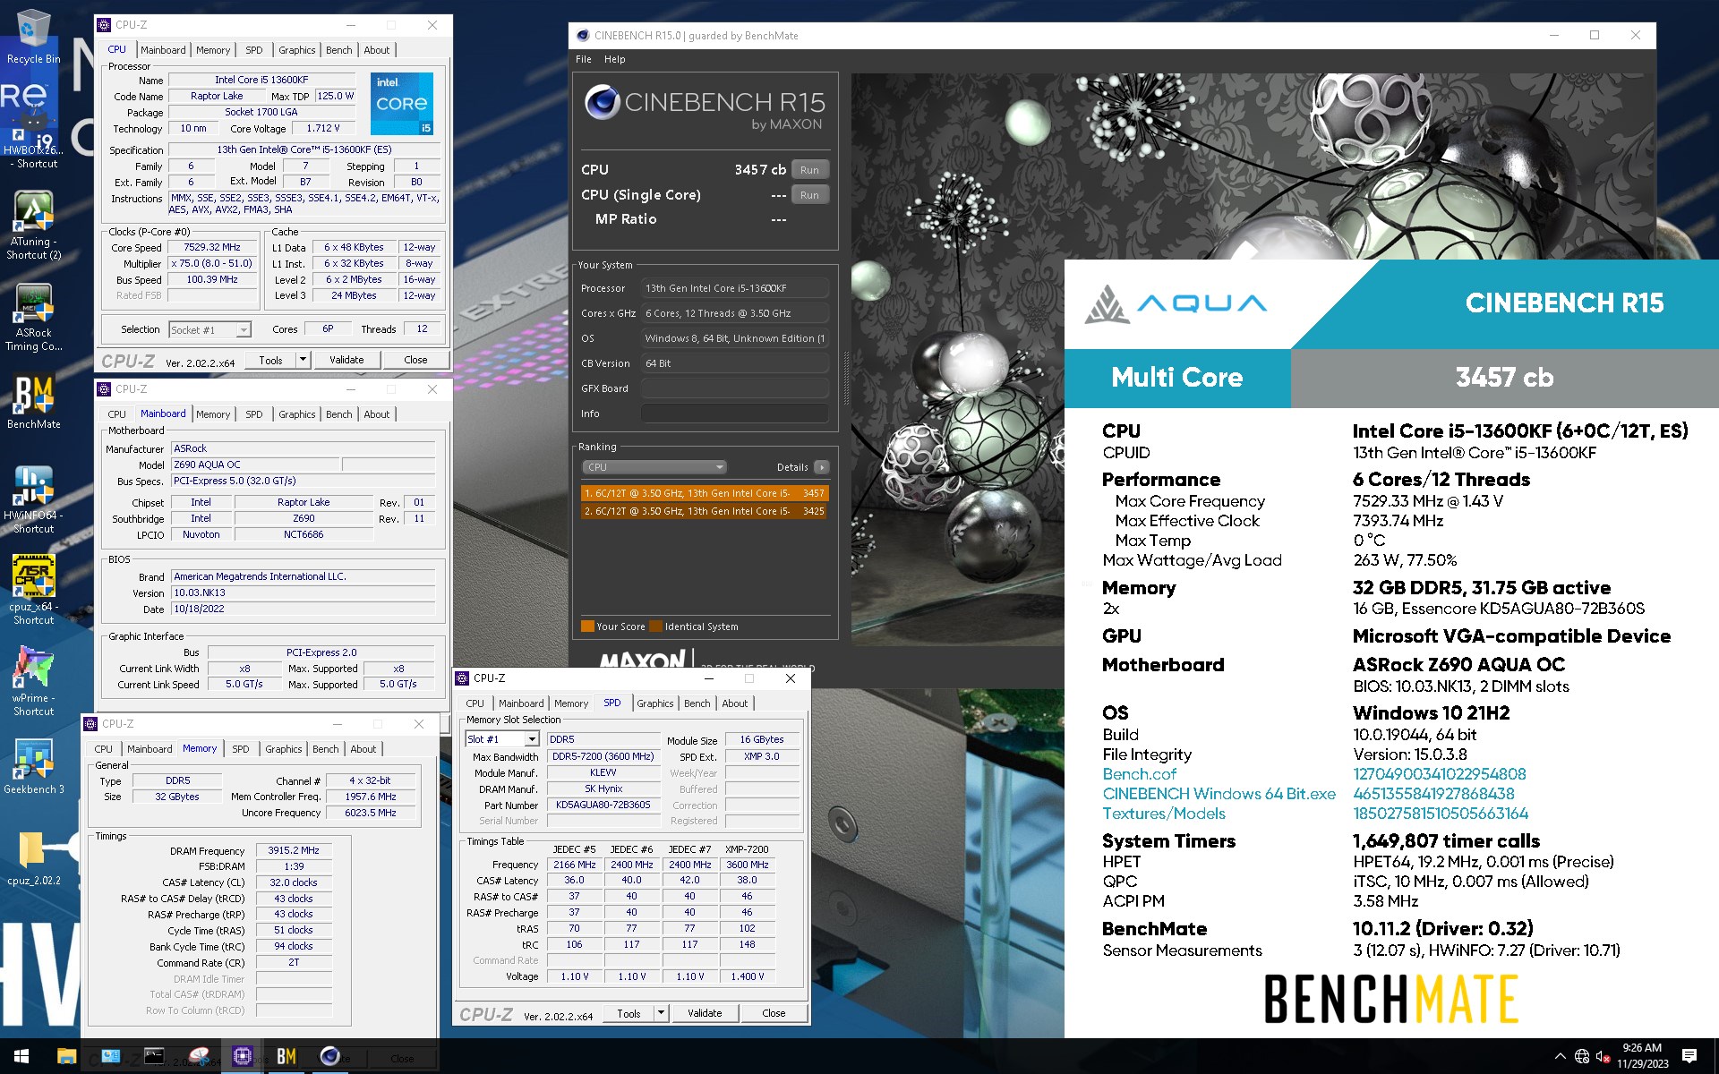Open the HWiNFO64 desktop shortcut
Image resolution: width=1719 pixels, height=1074 pixels.
click(33, 499)
